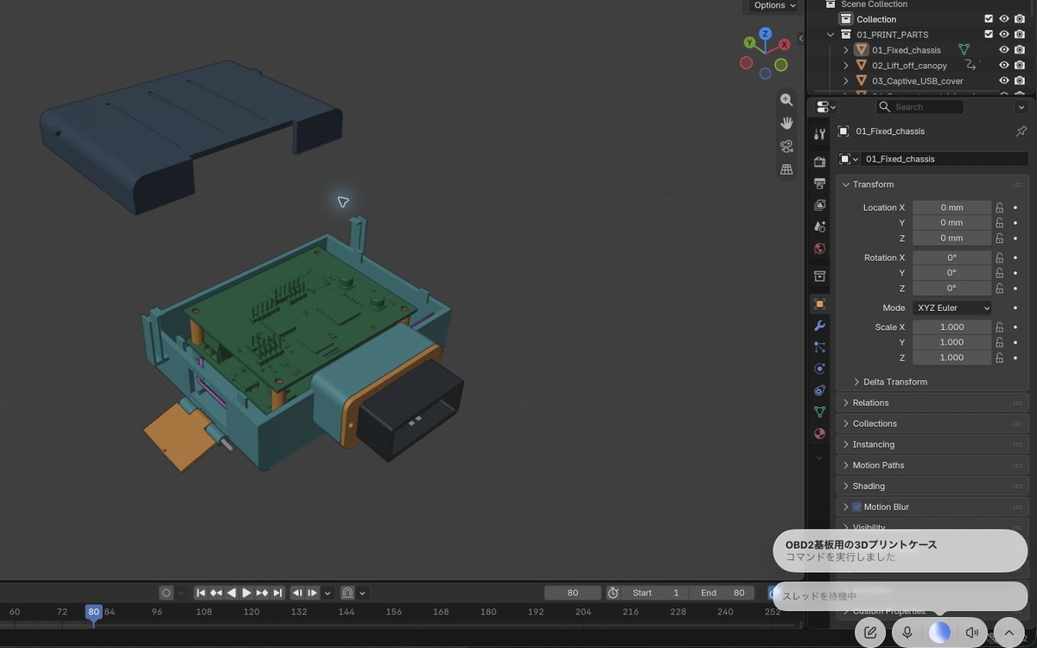The image size is (1037, 648).
Task: Toggle lock on Scale Z
Action: [1000, 358]
